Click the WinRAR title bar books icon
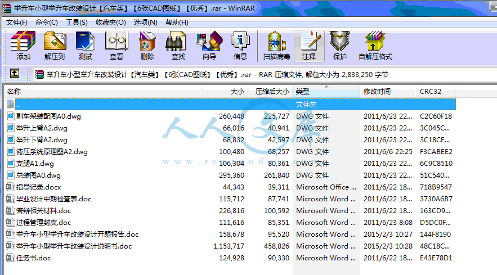 [6, 8]
